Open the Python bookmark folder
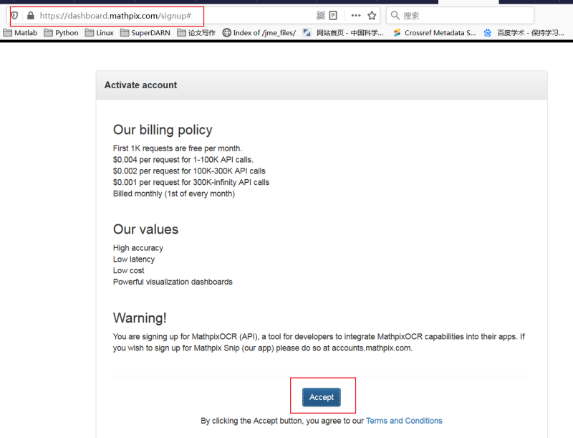The width and height of the screenshot is (573, 438). (x=61, y=33)
